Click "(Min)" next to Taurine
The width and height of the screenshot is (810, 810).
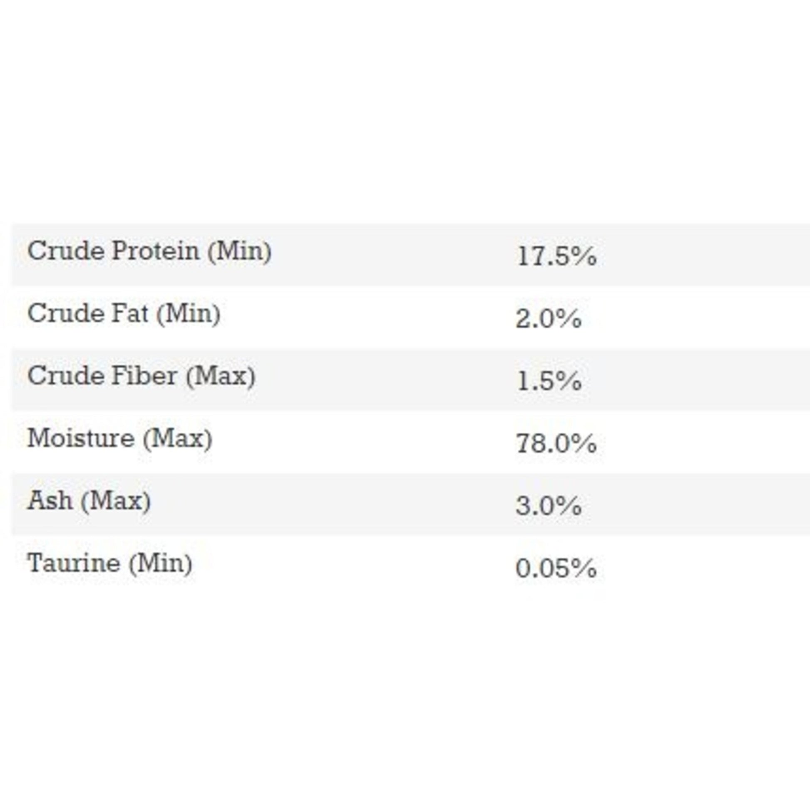(161, 564)
